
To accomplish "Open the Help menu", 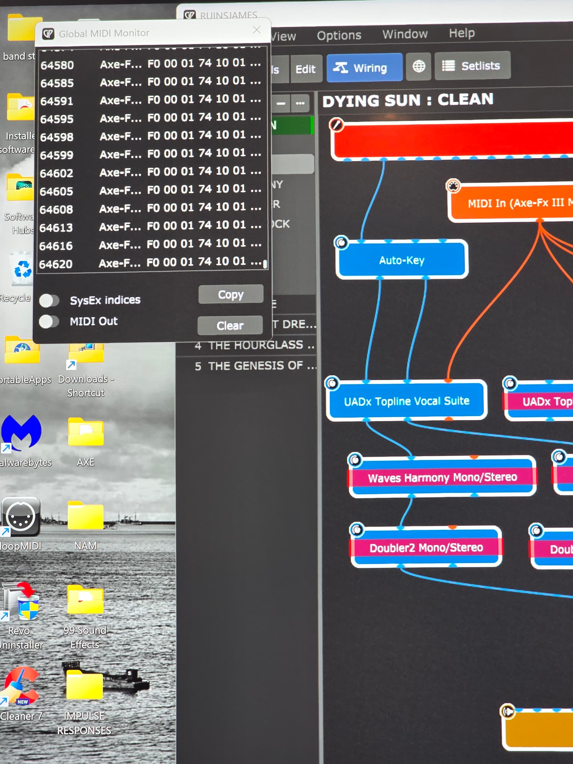I will pos(461,33).
